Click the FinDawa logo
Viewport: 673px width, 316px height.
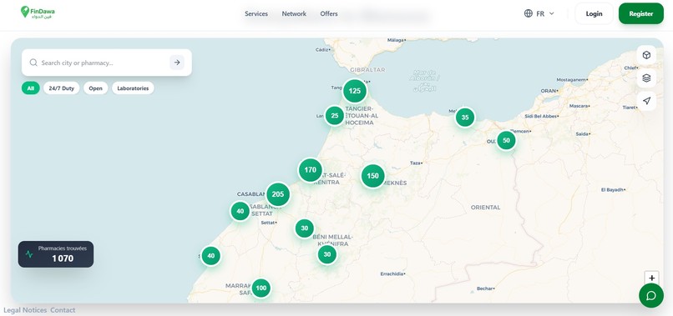click(38, 13)
